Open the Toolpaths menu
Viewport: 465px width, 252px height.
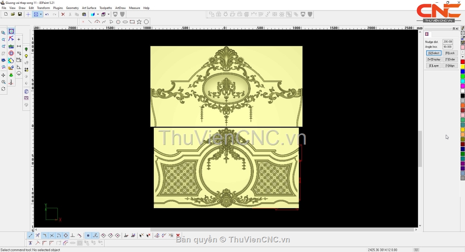click(x=105, y=8)
